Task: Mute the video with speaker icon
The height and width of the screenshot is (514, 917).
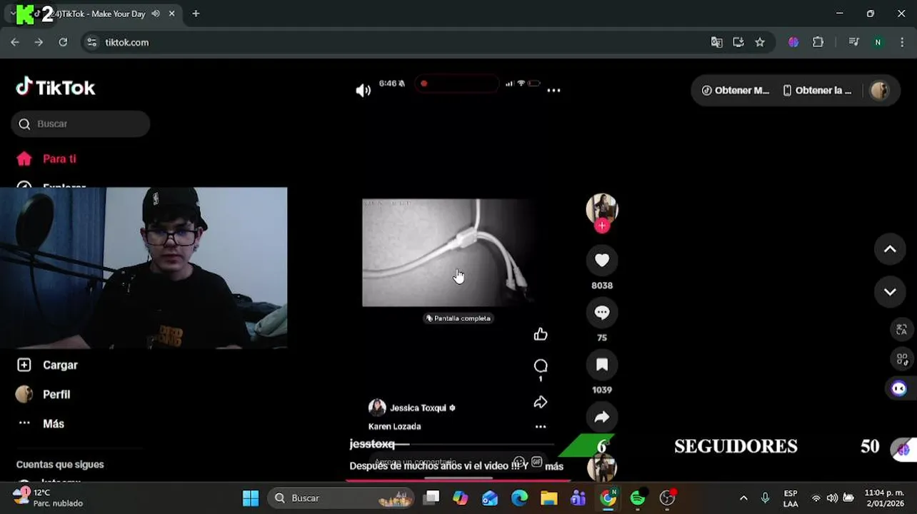Action: [364, 90]
